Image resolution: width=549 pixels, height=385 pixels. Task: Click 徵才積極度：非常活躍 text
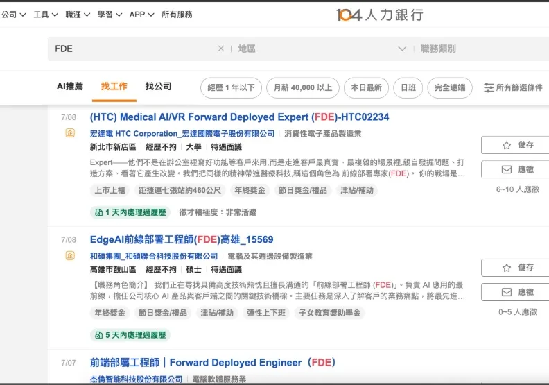point(218,212)
